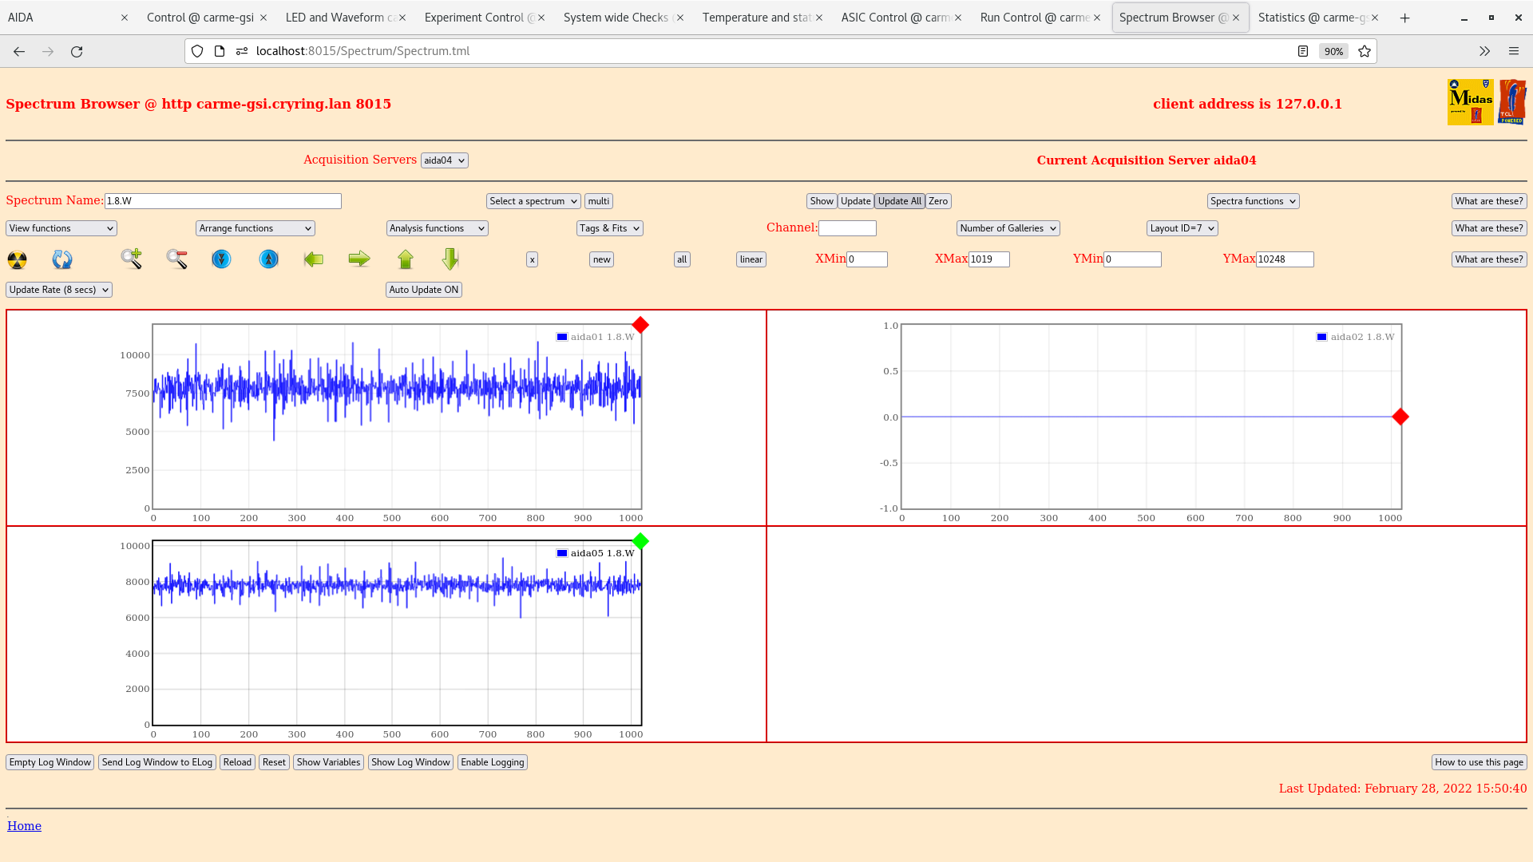Open the Acquisition Servers aida04 dropdown
1533x862 pixels.
[x=444, y=160]
